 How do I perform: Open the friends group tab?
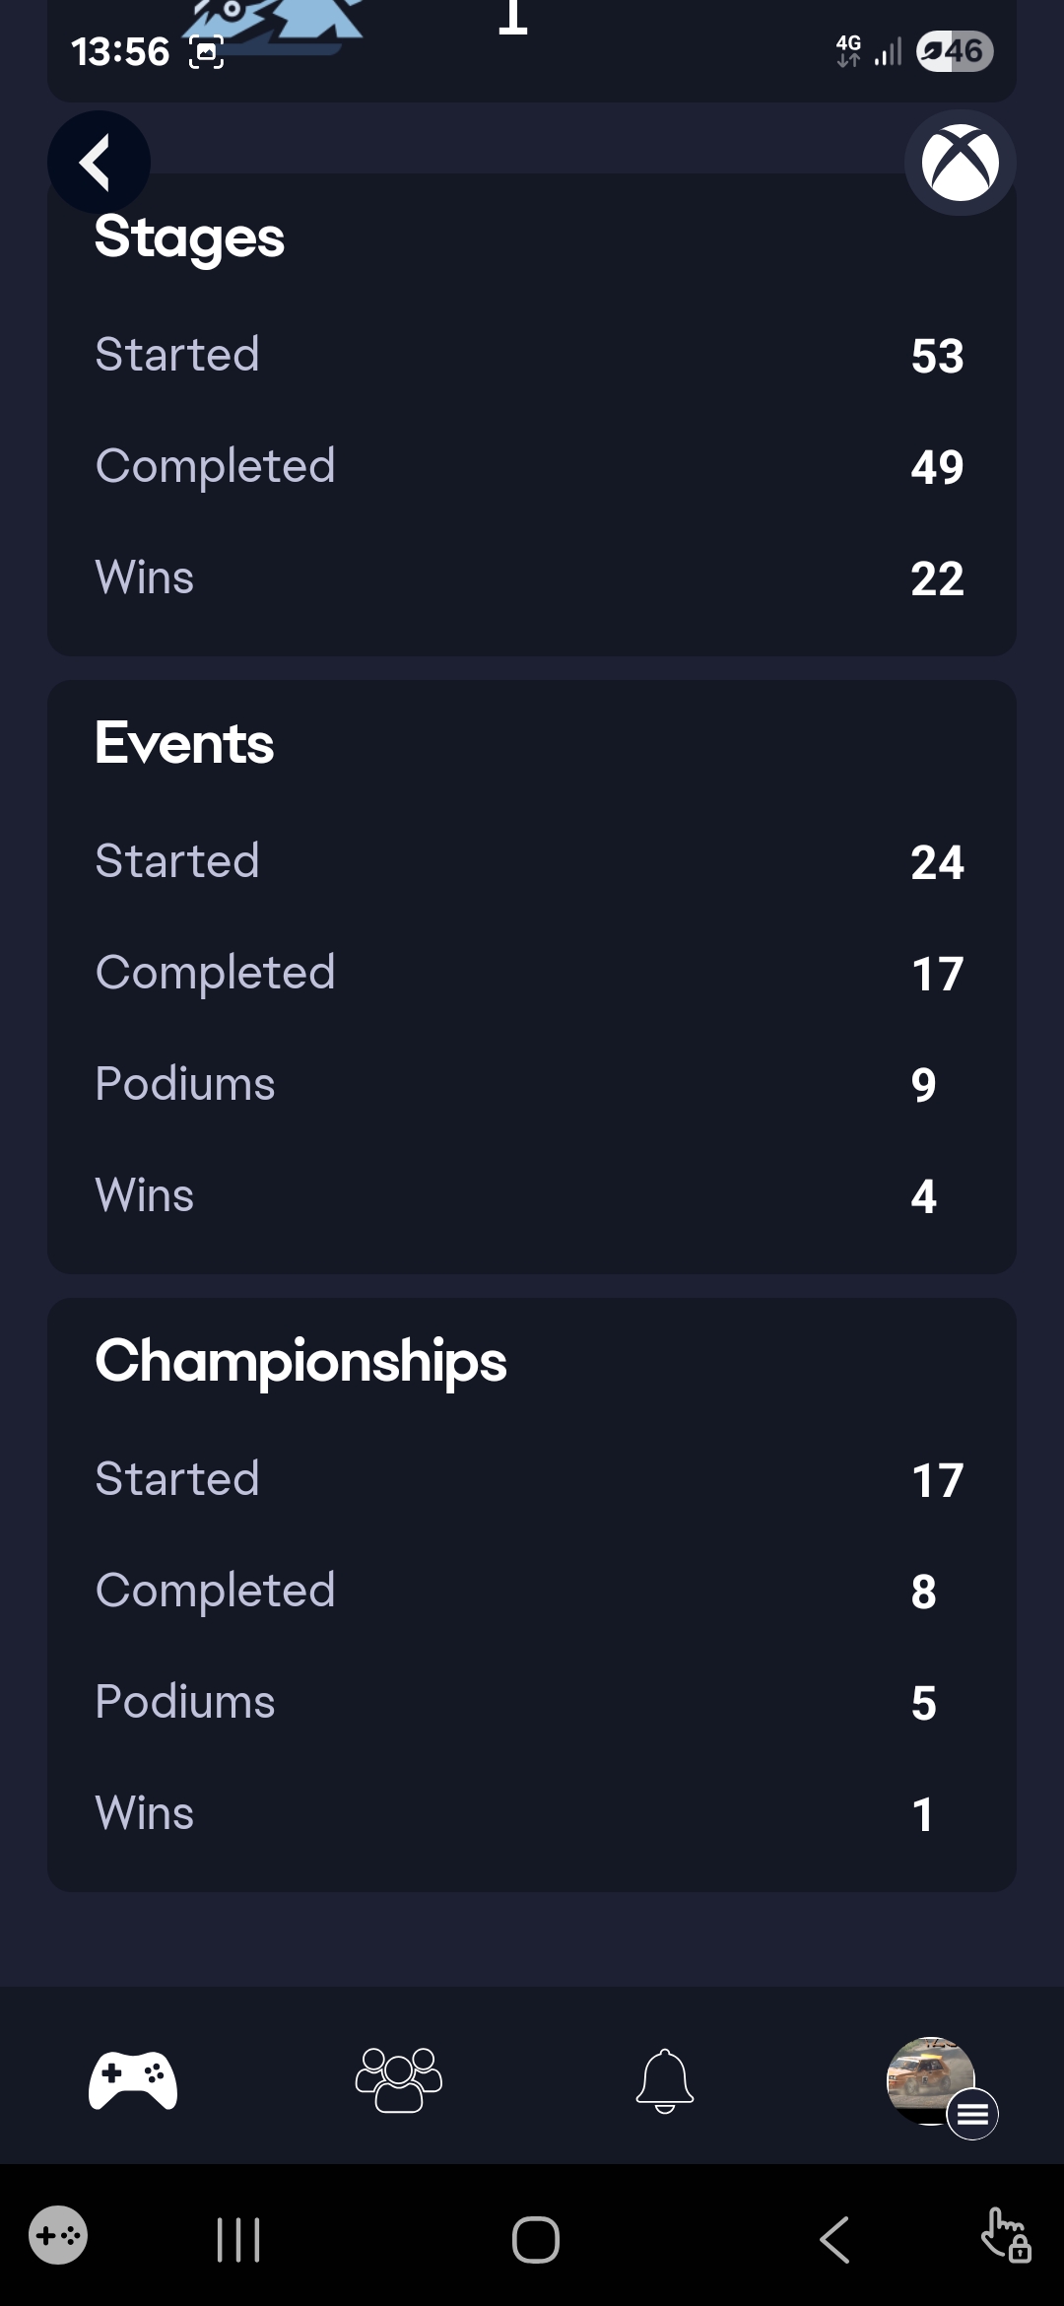399,2079
